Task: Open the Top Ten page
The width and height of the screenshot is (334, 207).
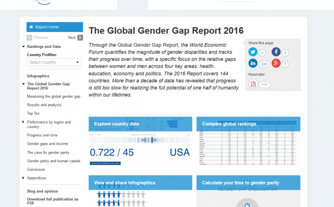Action: (33, 114)
